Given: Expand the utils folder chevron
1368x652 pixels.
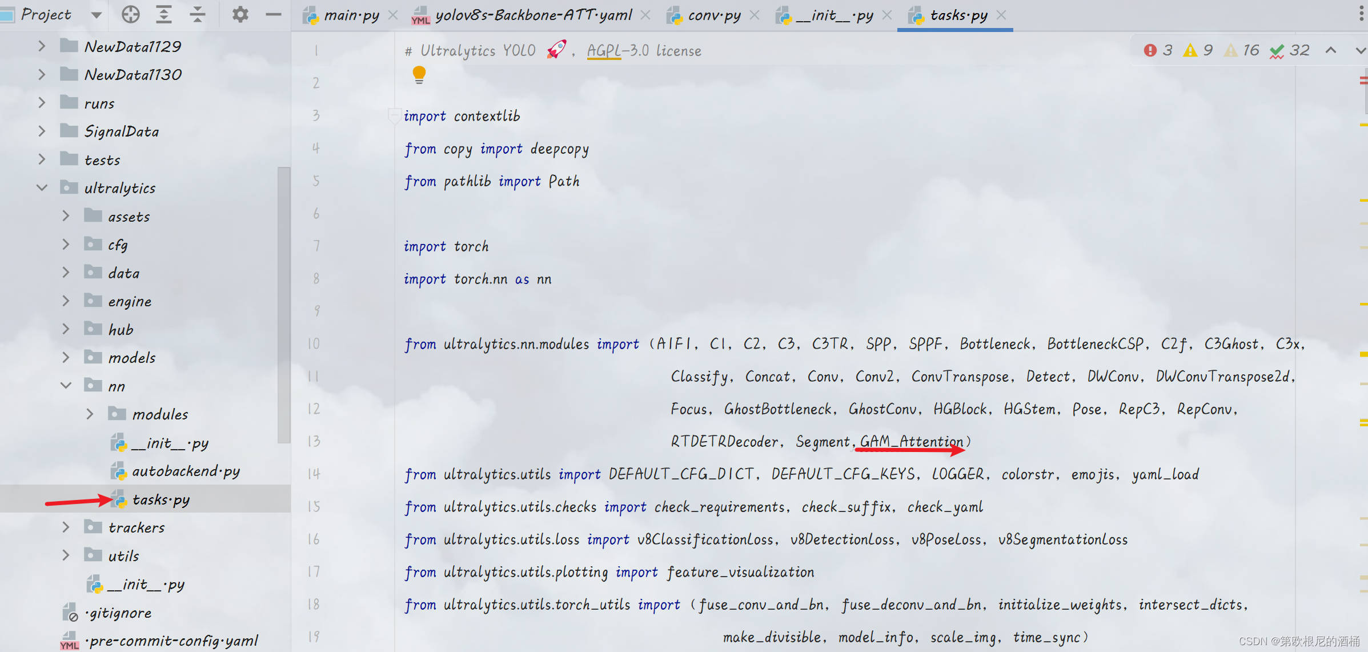Looking at the screenshot, I should [x=66, y=555].
